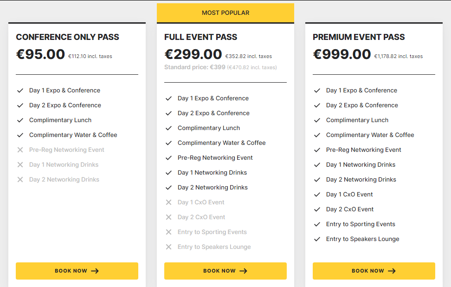Viewport: 451px width, 287px height.
Task: Click Book Now under Premium Event Pass
Action: tap(374, 271)
